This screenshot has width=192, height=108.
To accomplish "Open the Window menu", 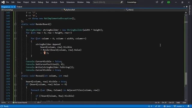I will [x=80, y=2].
